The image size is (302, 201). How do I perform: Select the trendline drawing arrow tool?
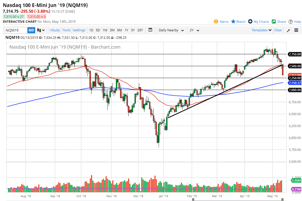tap(288, 30)
